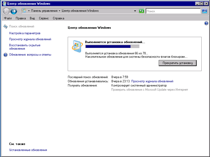Open Обновления: вопросы и ответы link
Screen dimensions: 210x157
pyautogui.click(x=30, y=55)
